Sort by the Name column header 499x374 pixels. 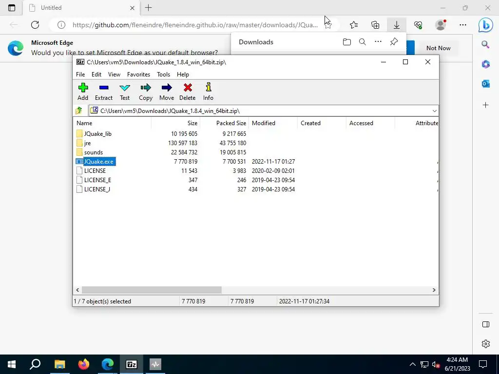coord(113,123)
